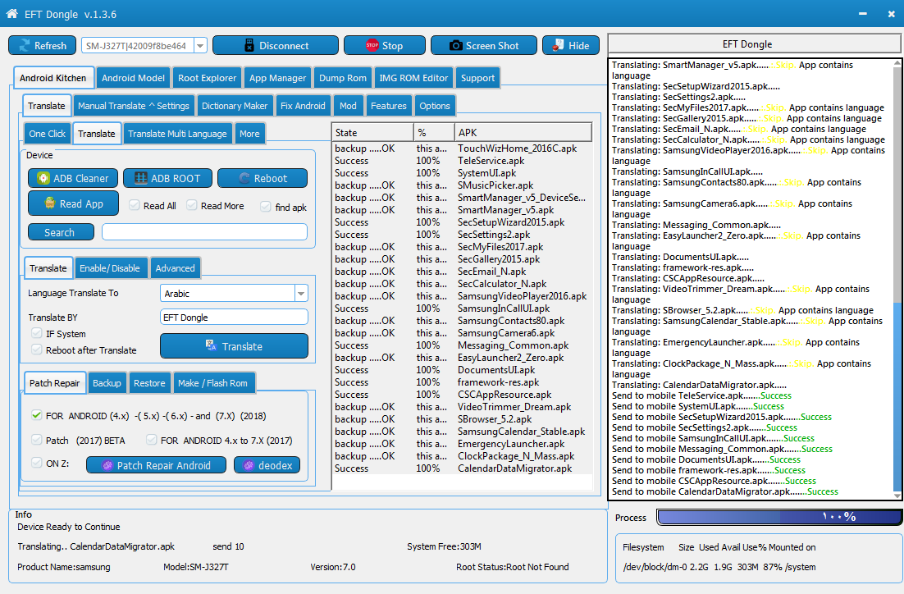Viewport: 904px width, 594px height.
Task: Select the SecSettings2.apk row
Action: [x=463, y=235]
